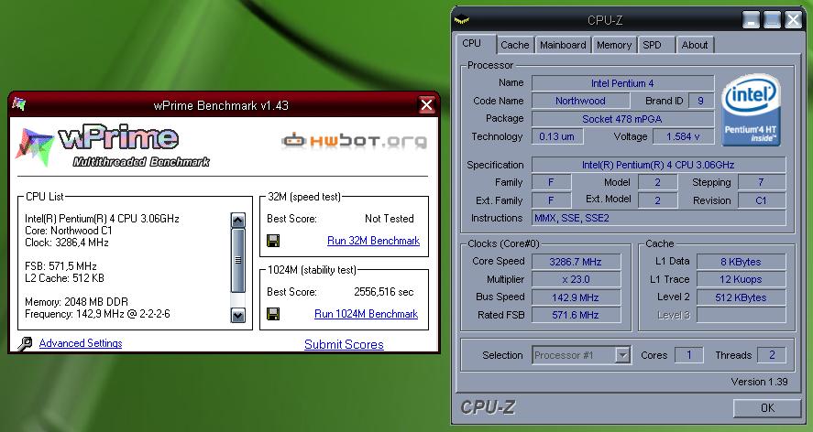The image size is (813, 432).
Task: Click the Core Speed value 3286.7 MHz
Action: 576,262
